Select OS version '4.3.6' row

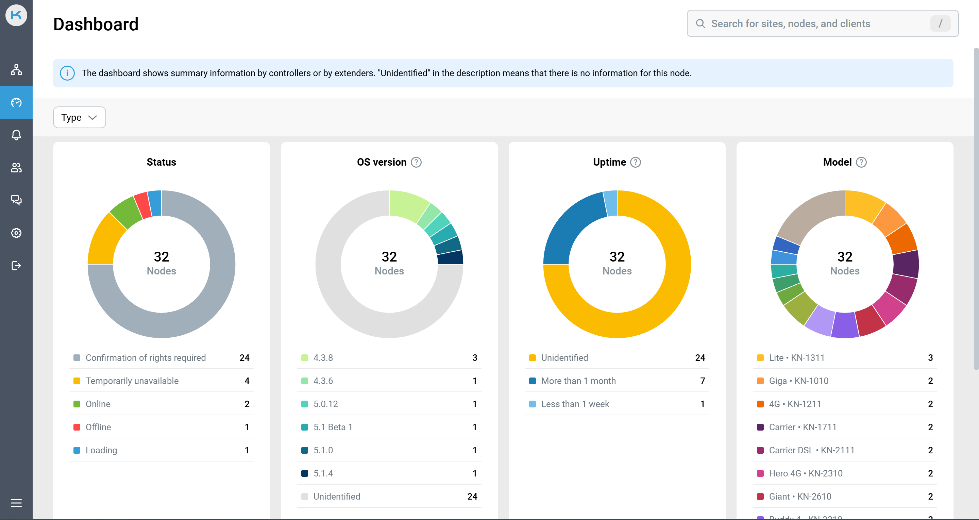coord(389,381)
